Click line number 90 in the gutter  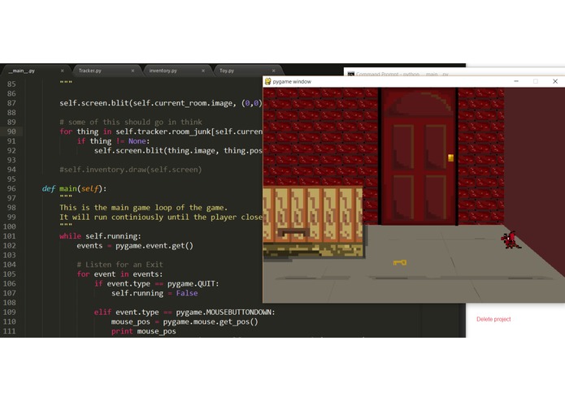[x=11, y=132]
